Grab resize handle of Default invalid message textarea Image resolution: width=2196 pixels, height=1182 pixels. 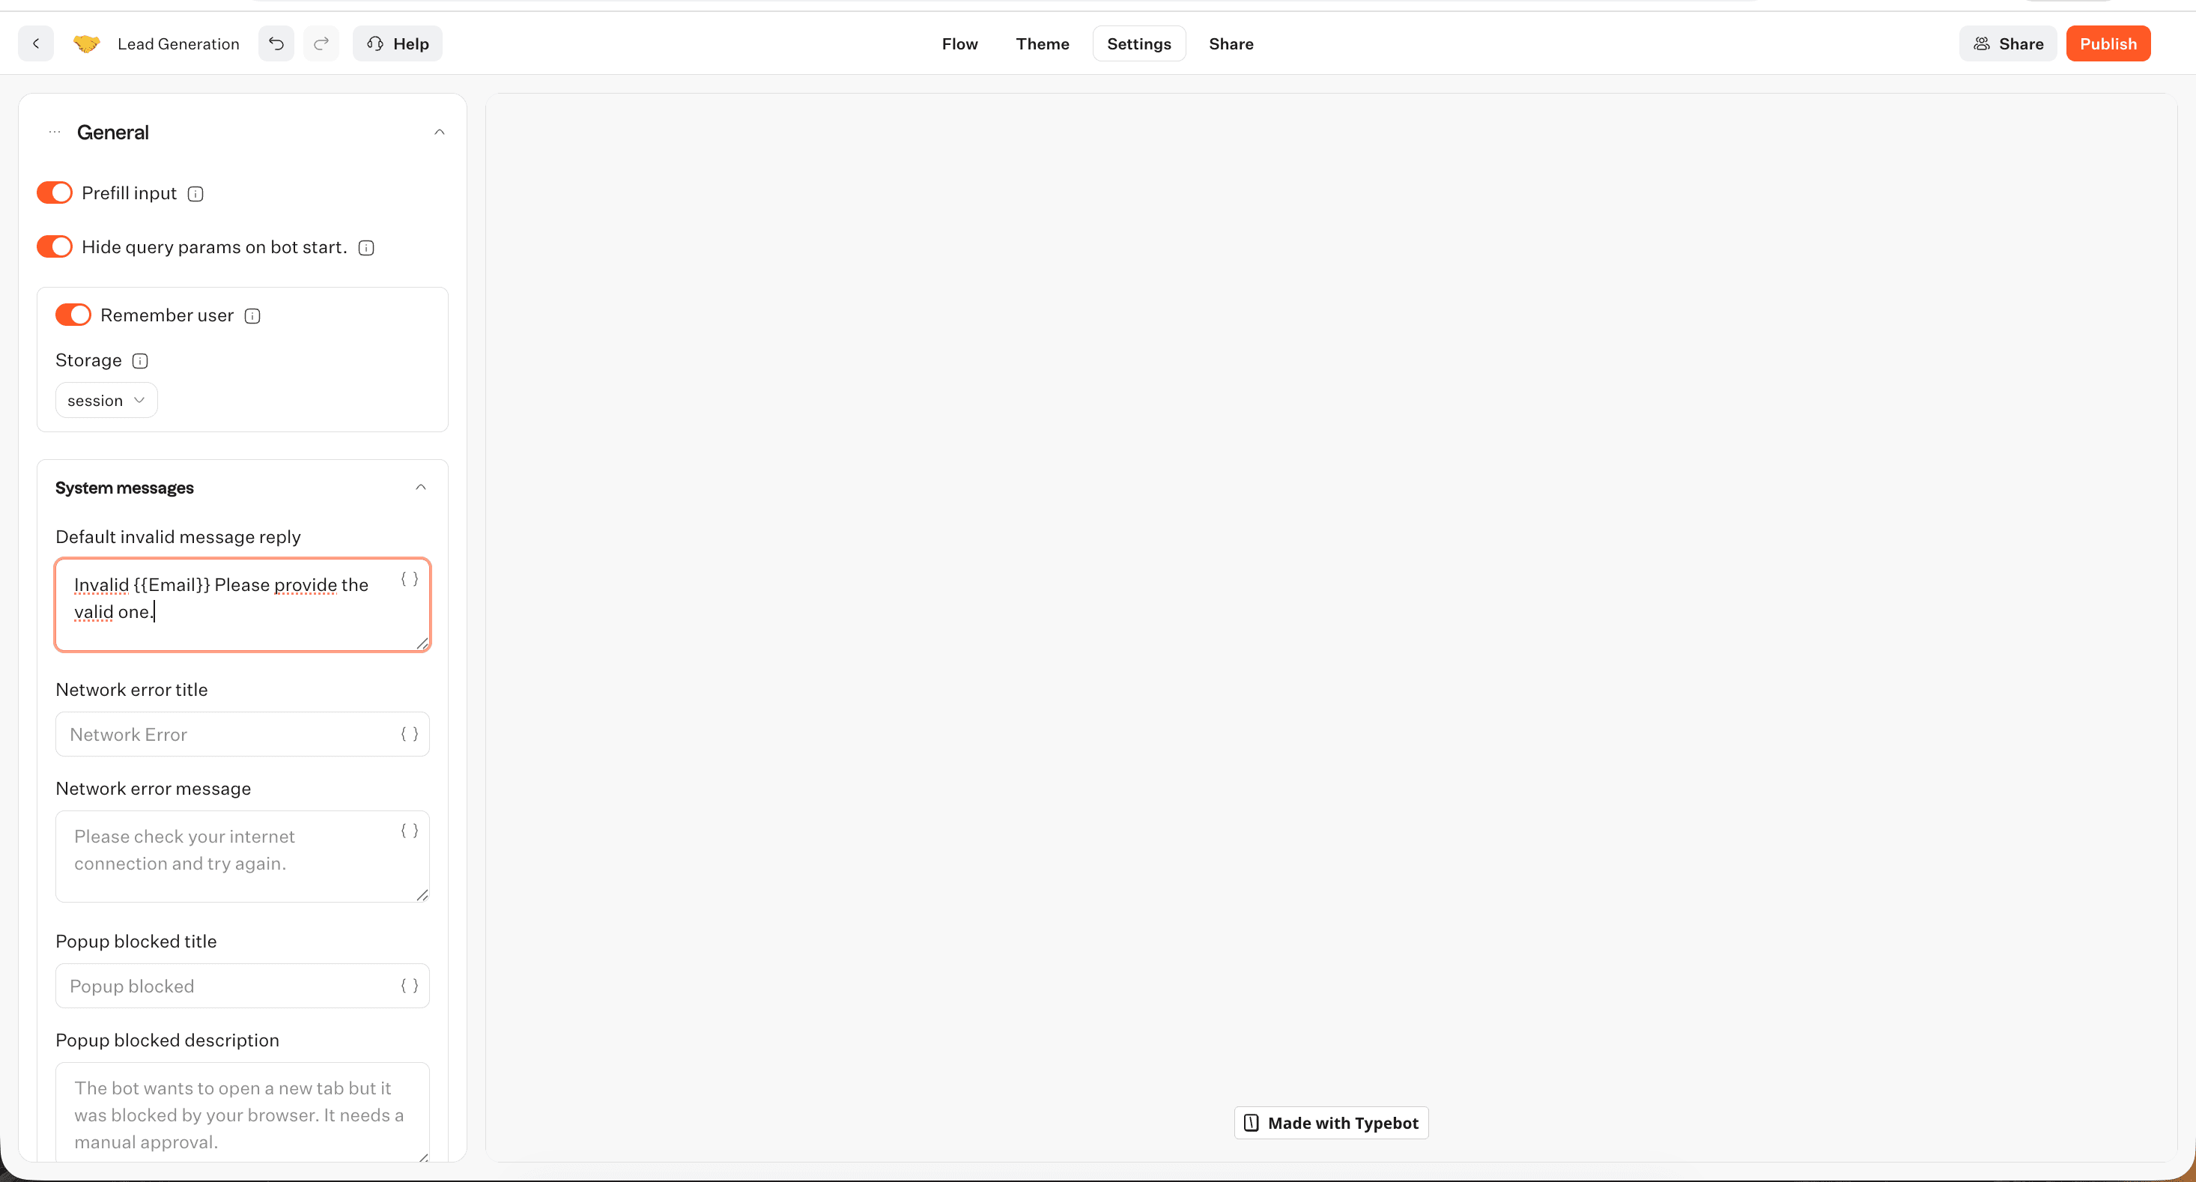coord(423,644)
